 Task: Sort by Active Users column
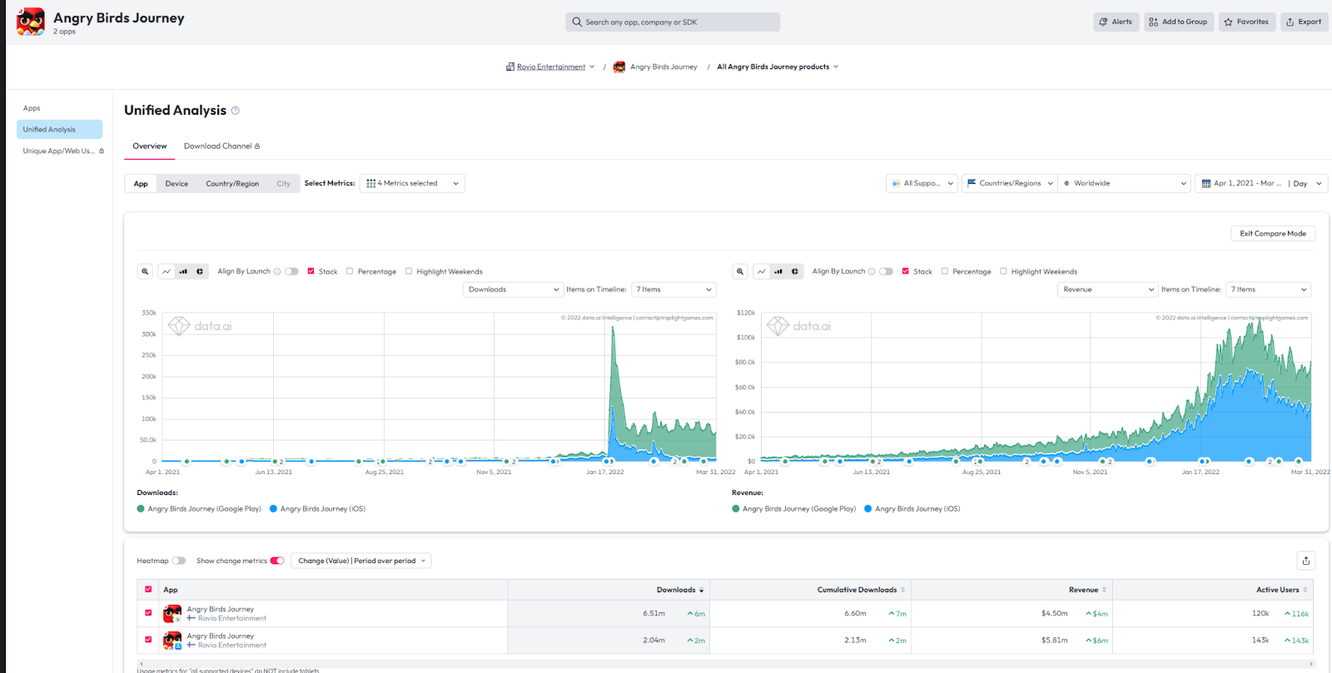pyautogui.click(x=1305, y=590)
